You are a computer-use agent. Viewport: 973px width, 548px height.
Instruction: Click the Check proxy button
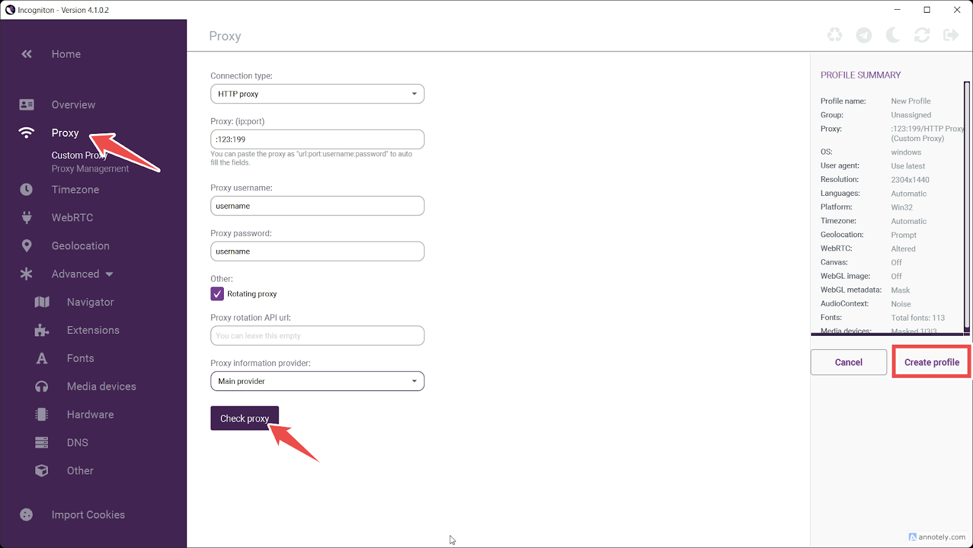pos(244,418)
